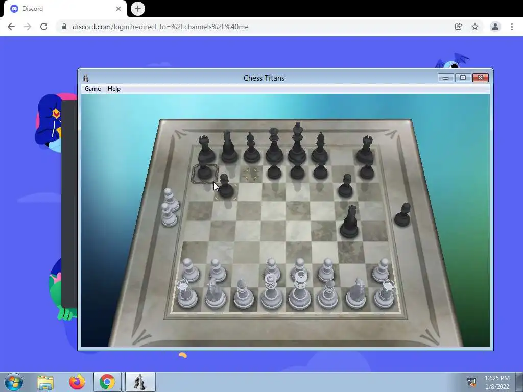Click Chrome's forward arrow
Image resolution: width=523 pixels, height=392 pixels.
click(x=28, y=27)
